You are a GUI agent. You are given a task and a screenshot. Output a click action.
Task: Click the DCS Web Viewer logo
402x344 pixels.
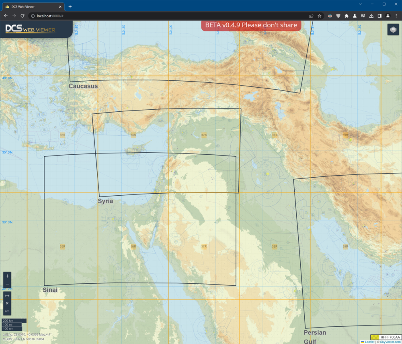point(30,29)
